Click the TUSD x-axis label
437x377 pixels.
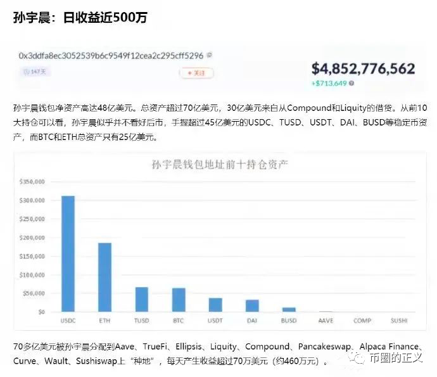click(x=142, y=321)
